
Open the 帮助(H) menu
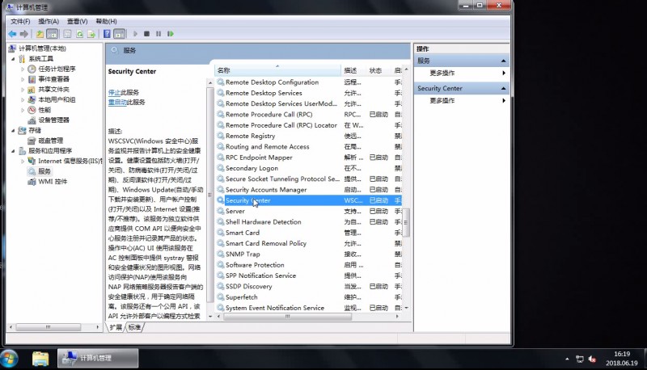pos(106,21)
